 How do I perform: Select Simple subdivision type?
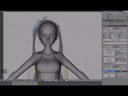pyautogui.click(x=121, y=71)
